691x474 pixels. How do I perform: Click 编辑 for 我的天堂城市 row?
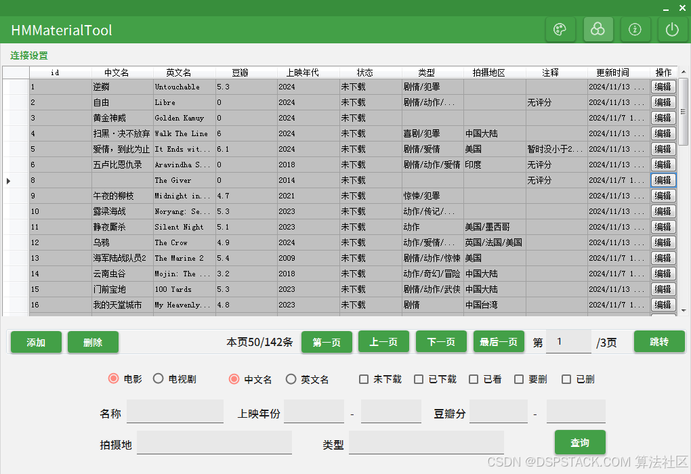tap(663, 305)
